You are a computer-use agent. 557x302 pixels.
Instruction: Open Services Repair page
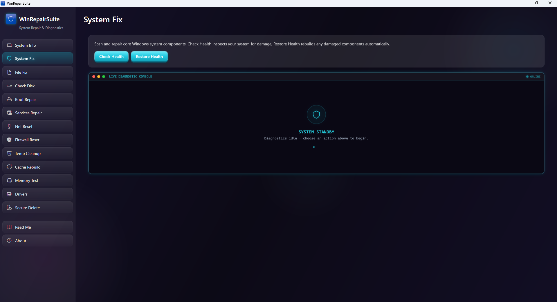pos(37,113)
